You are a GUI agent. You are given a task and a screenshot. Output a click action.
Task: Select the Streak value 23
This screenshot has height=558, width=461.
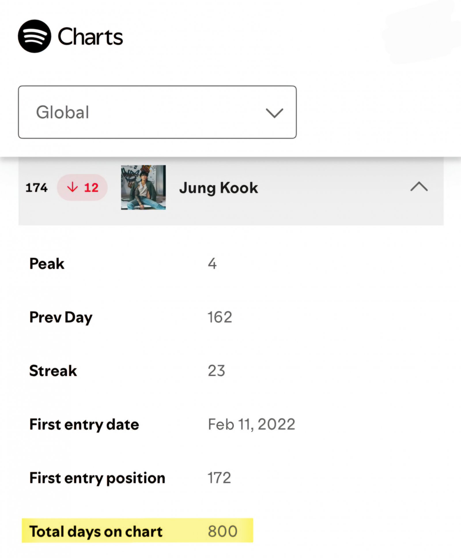(x=216, y=371)
